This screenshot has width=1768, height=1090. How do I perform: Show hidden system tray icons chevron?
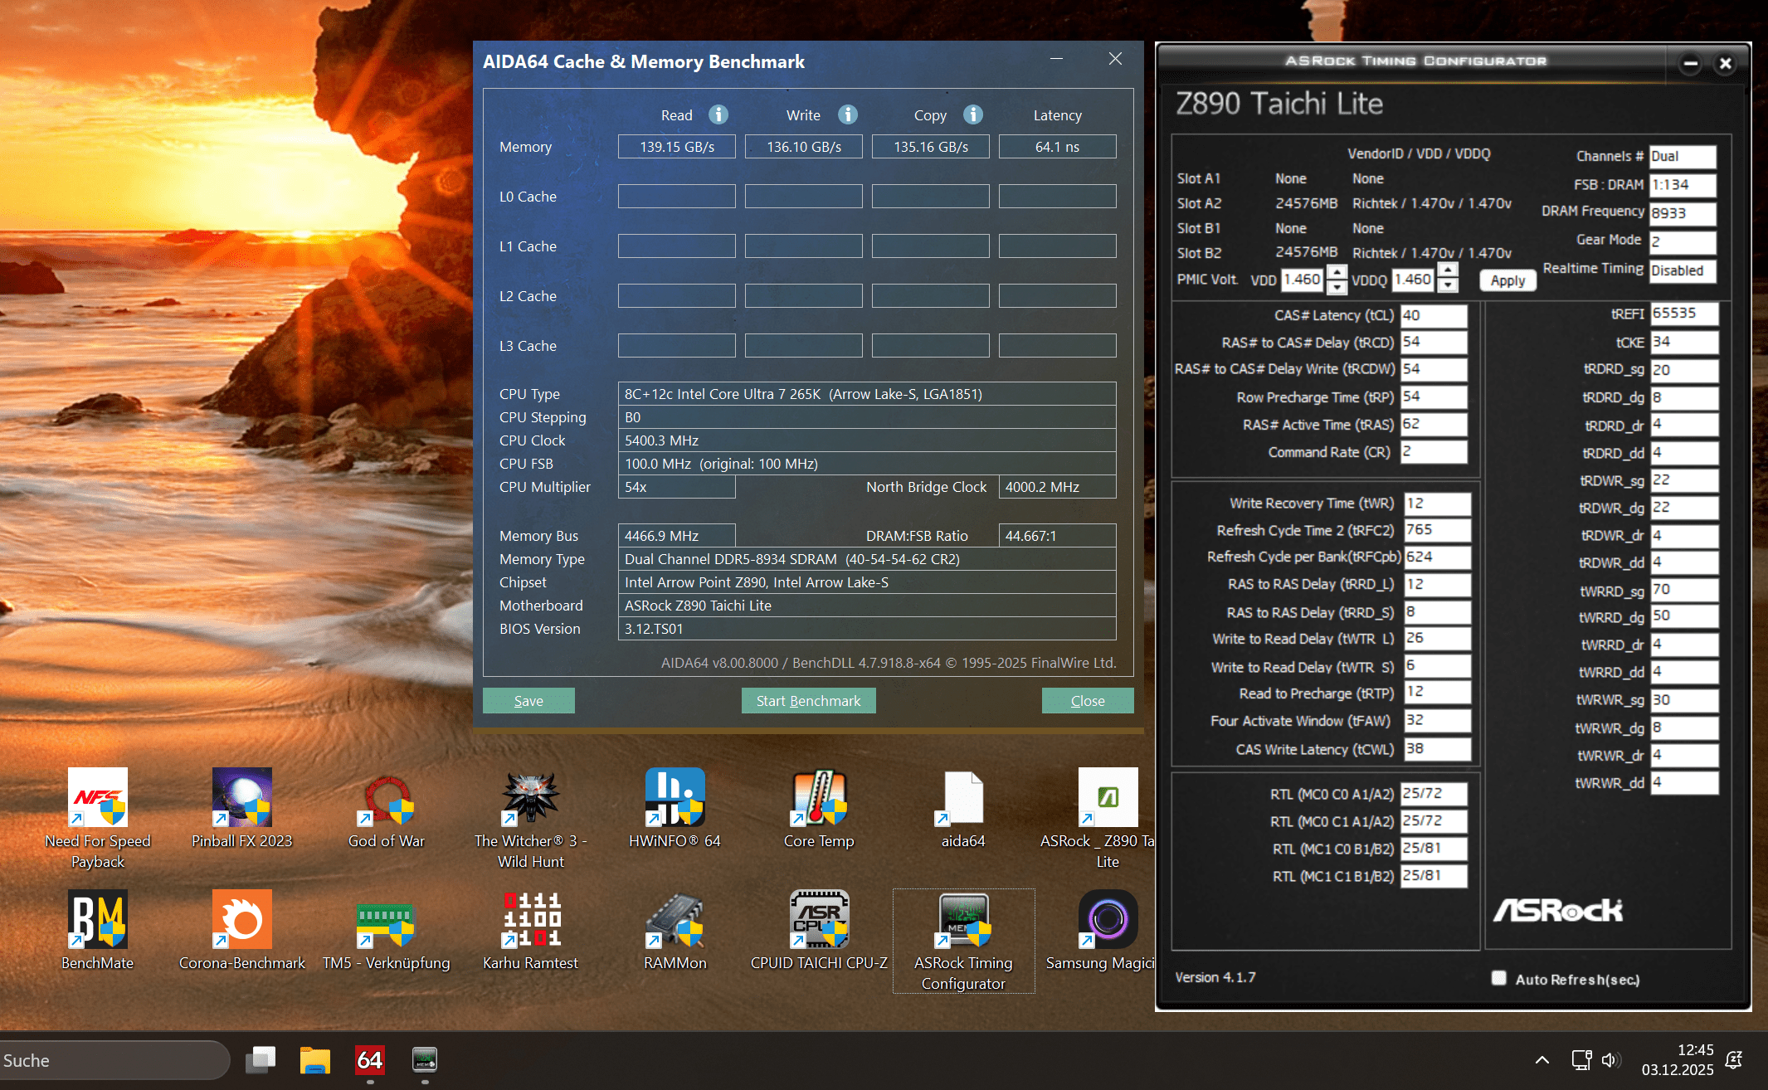1542,1059
